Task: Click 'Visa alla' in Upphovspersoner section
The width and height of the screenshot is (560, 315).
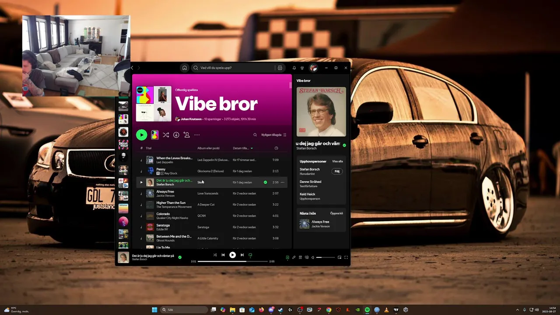Action: 337,161
